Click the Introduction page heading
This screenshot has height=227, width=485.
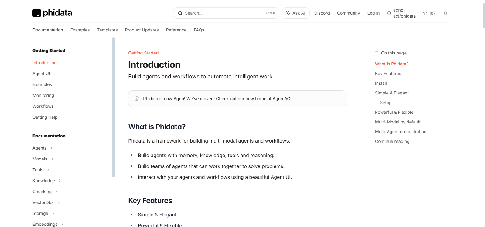click(x=154, y=64)
